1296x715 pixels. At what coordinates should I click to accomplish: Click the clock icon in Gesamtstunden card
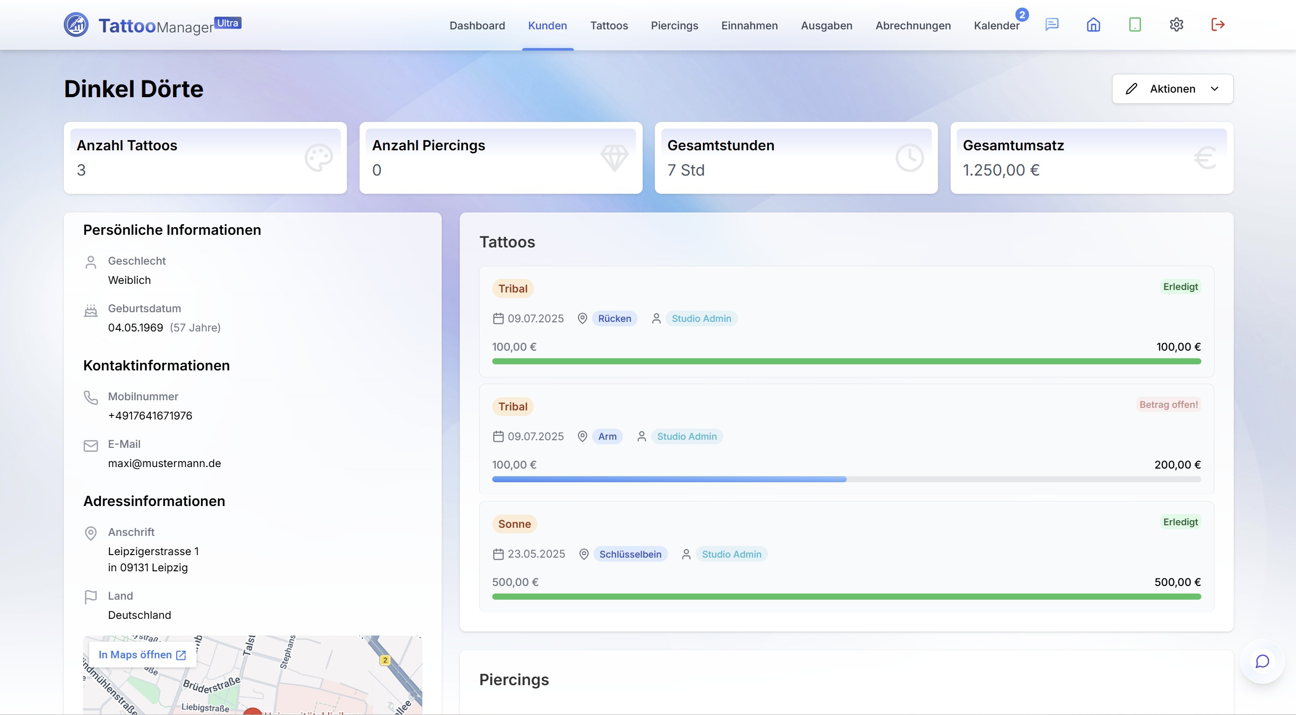pos(910,158)
